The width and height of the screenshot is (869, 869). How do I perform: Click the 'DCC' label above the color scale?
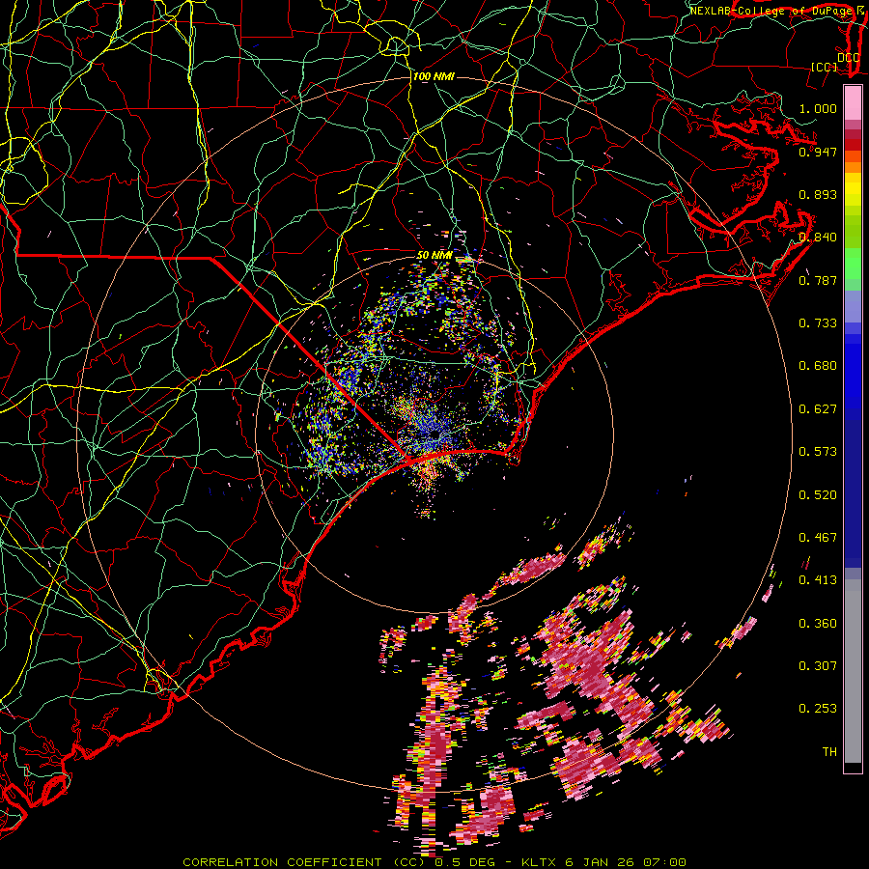click(848, 58)
